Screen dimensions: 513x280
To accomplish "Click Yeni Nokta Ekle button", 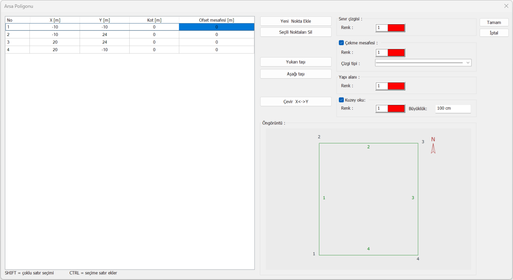I will [295, 21].
